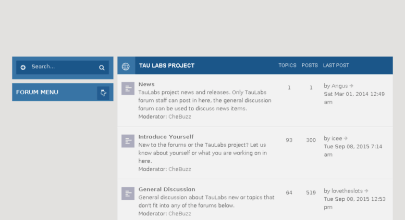
Task: Click the globe icon beside Tau Labs Project
Action: tap(126, 66)
